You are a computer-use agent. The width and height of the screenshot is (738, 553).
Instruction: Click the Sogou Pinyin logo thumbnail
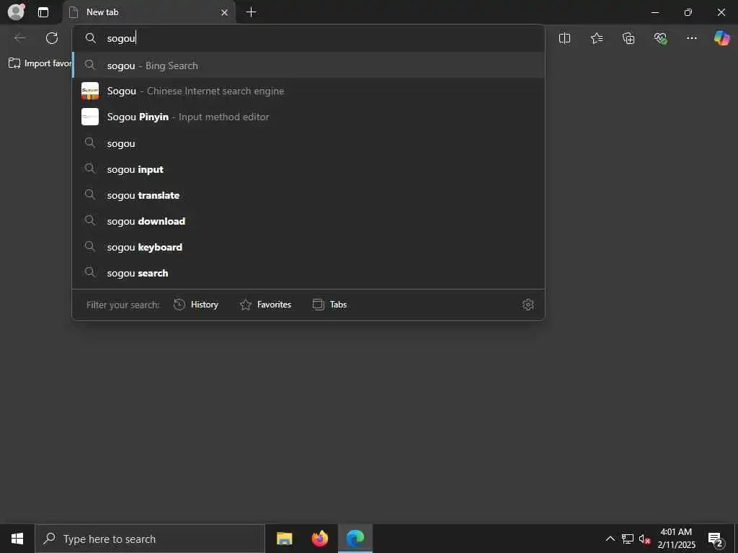tap(90, 117)
